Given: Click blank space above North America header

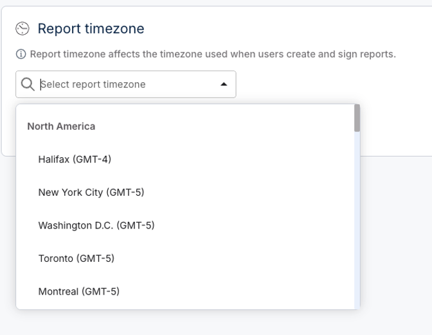Looking at the screenshot, I should [185, 112].
